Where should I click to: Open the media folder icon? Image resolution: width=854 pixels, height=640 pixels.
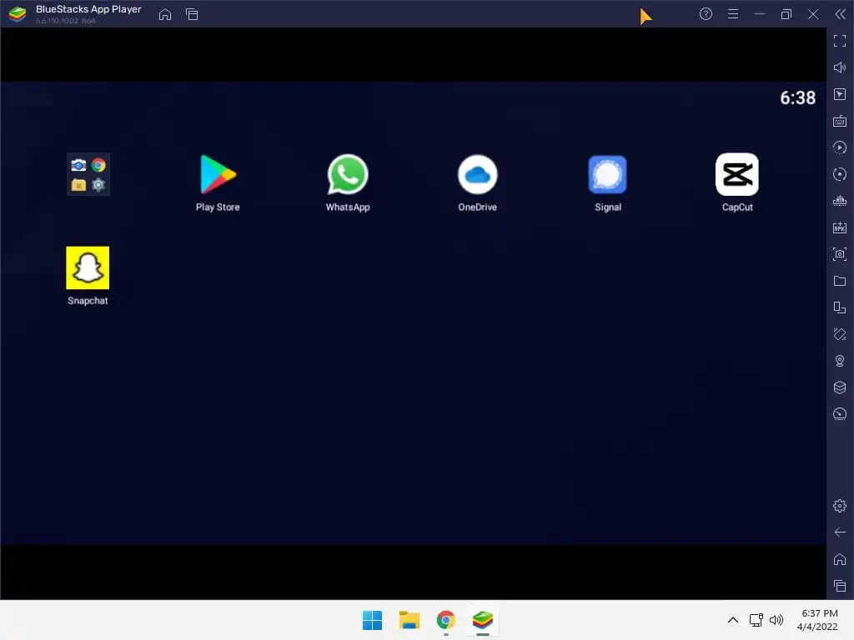pos(839,281)
